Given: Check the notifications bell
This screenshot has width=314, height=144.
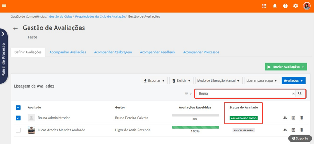Looking at the screenshot, I should pos(275,6).
